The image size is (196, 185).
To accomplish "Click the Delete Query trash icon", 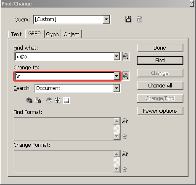I will 139,19.
